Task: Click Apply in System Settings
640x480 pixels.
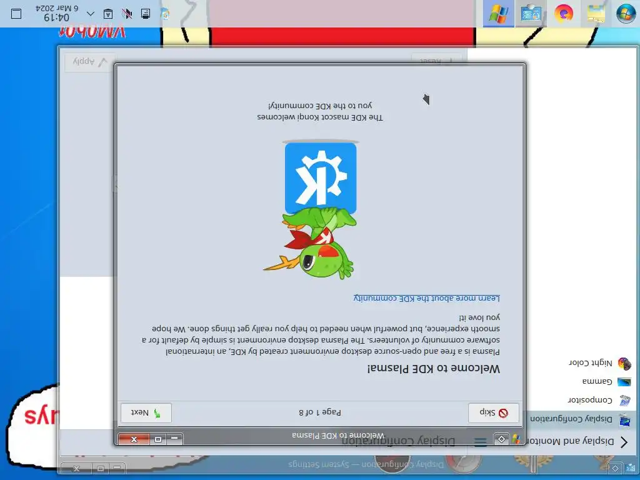Action: pos(89,62)
